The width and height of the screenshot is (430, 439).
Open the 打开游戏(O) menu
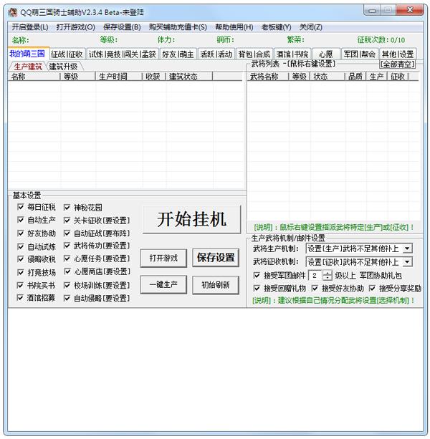pyautogui.click(x=76, y=27)
